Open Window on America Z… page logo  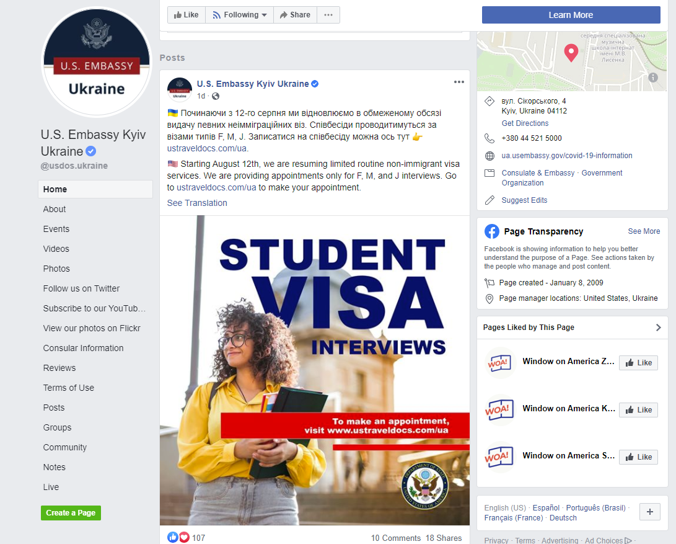[x=499, y=363]
